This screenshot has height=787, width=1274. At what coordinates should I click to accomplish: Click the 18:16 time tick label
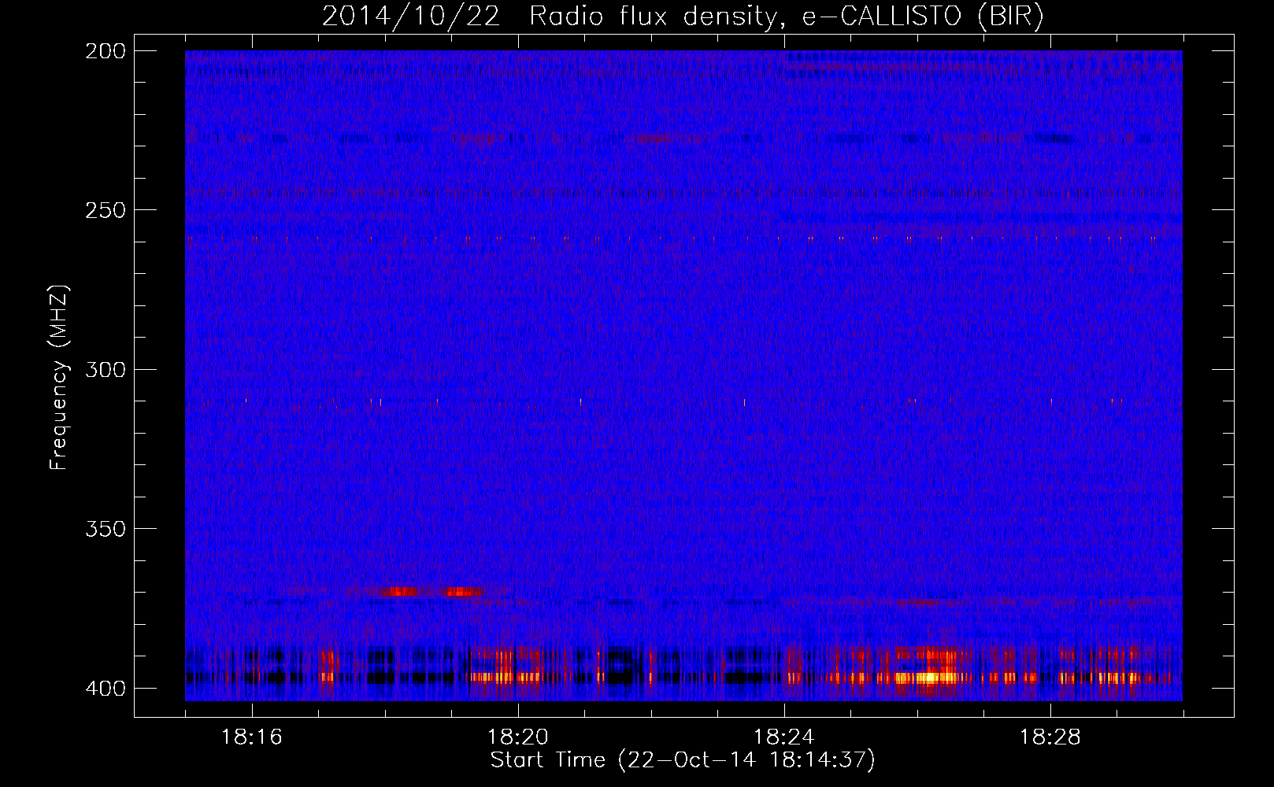tap(252, 737)
